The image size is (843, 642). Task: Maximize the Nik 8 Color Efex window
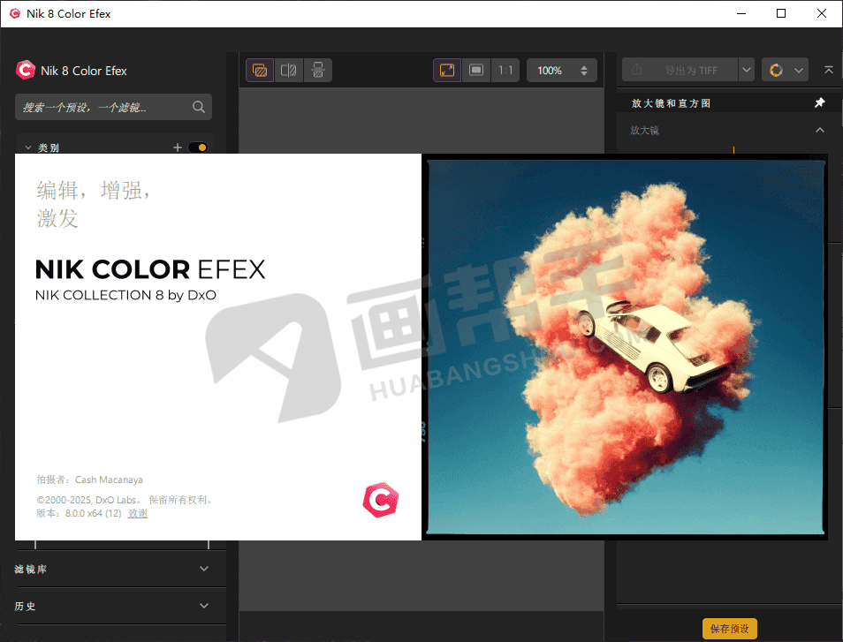point(781,13)
